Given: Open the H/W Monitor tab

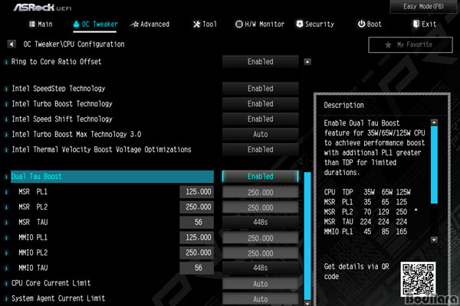Looking at the screenshot, I should [260, 24].
